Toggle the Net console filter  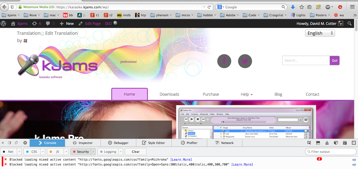[8, 152]
